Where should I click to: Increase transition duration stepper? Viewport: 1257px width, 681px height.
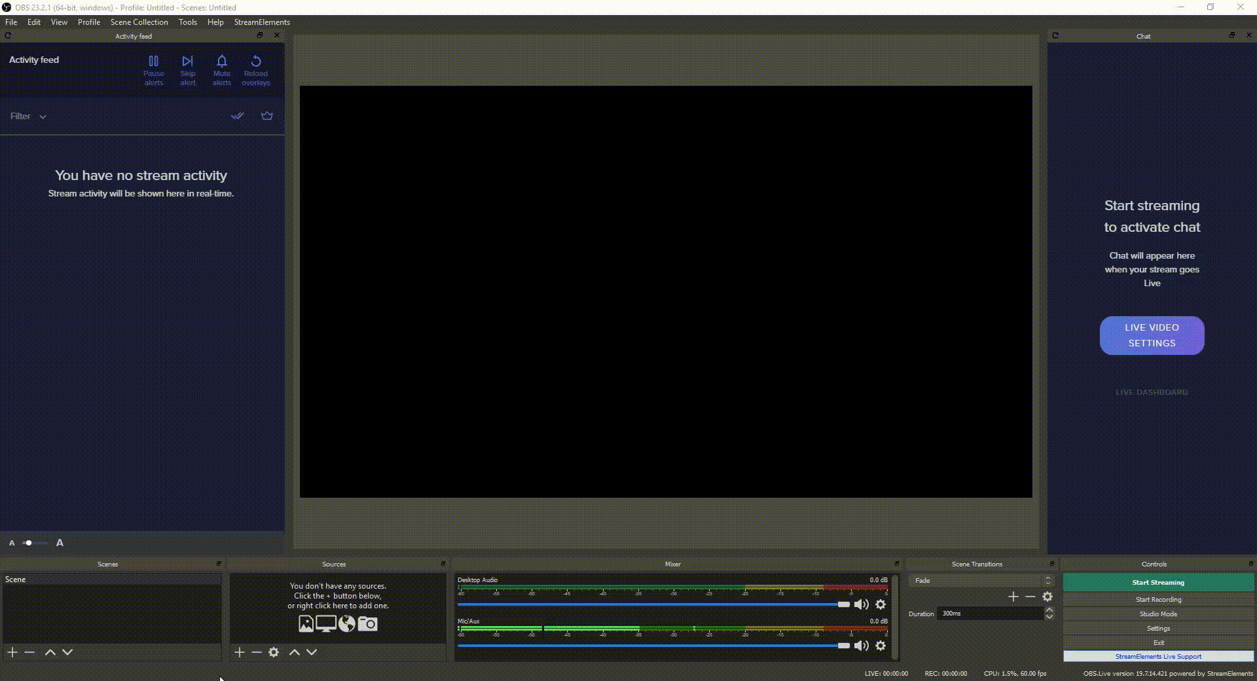[x=1049, y=610]
